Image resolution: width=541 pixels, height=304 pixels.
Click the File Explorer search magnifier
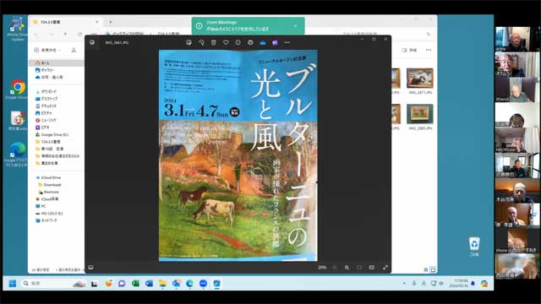[x=429, y=34]
